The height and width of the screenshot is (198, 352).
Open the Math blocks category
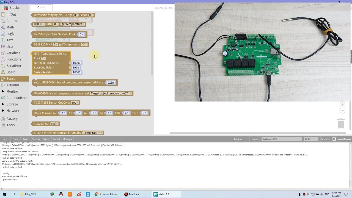(x=10, y=27)
